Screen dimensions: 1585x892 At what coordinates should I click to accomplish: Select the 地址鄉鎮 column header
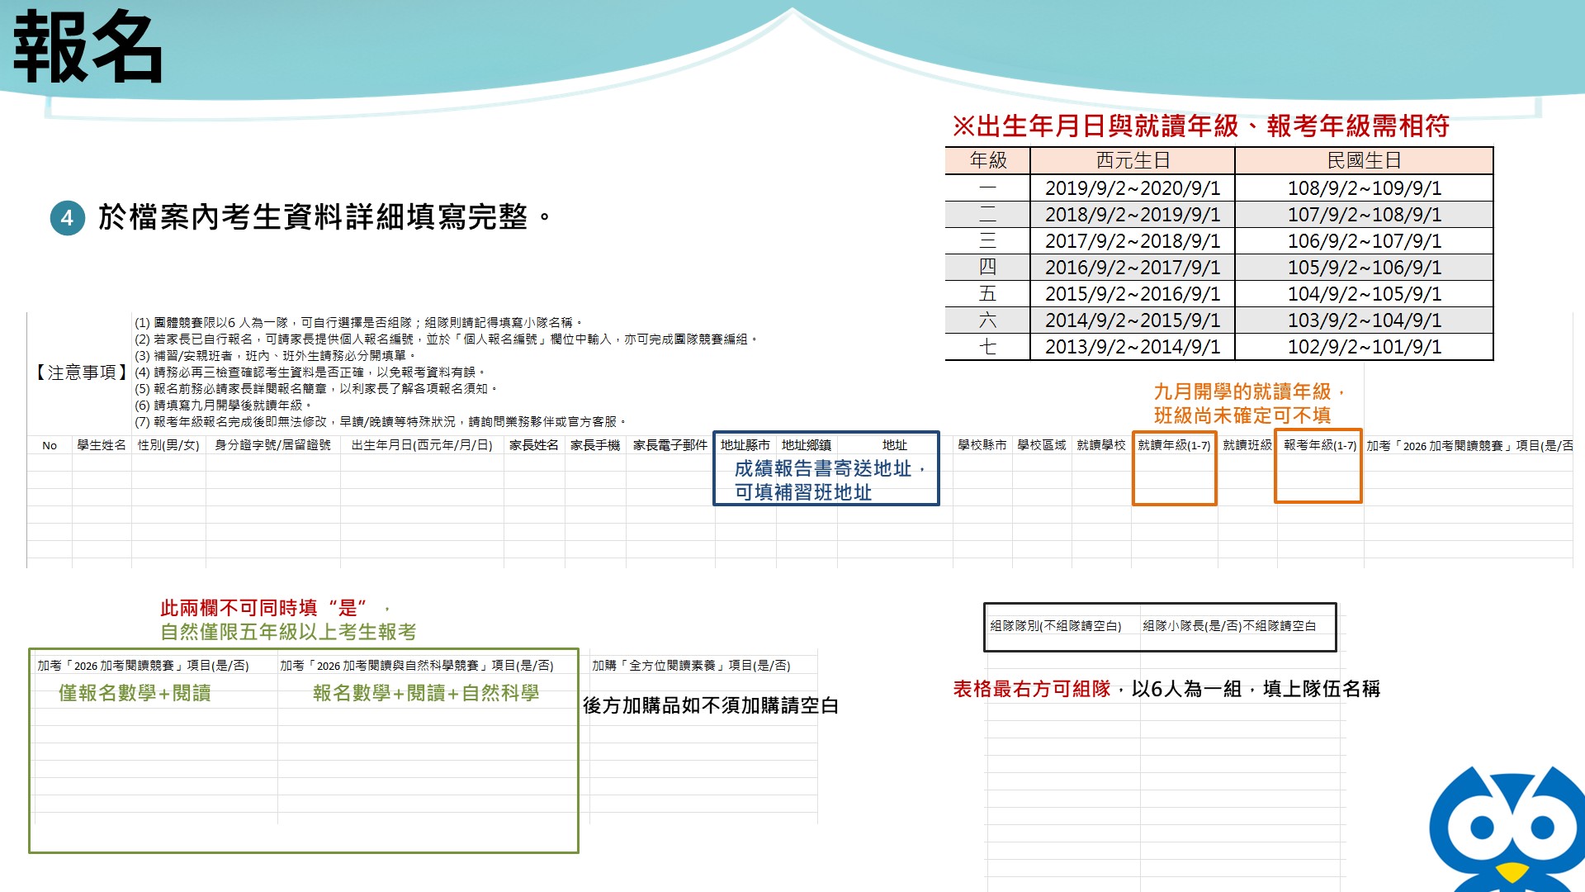807,445
